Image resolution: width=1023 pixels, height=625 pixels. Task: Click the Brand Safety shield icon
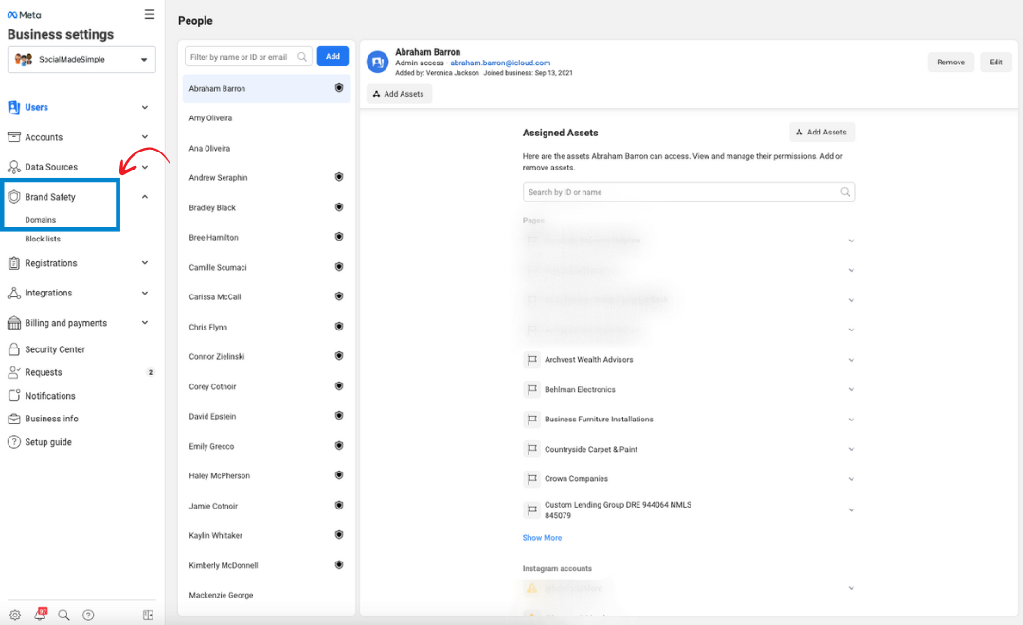pos(13,196)
